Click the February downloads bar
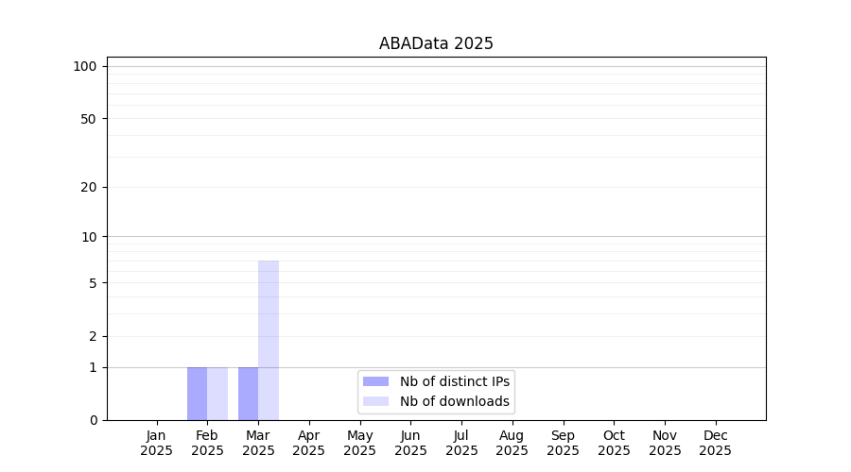The width and height of the screenshot is (851, 472). (217, 394)
